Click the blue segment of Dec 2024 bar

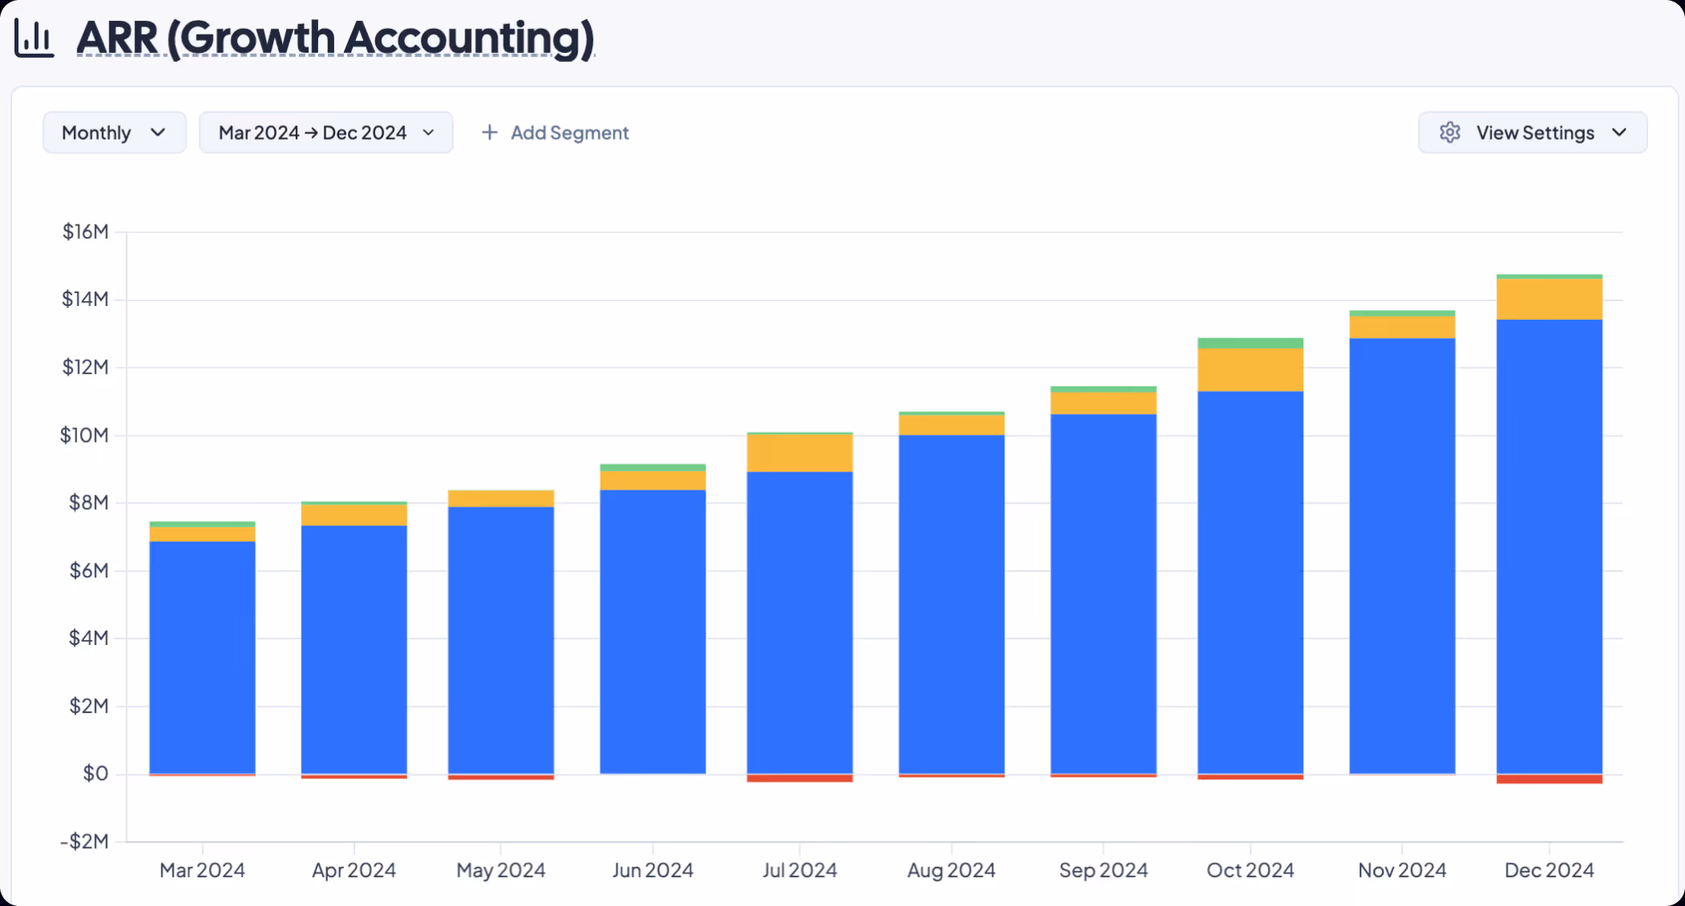(x=1548, y=546)
